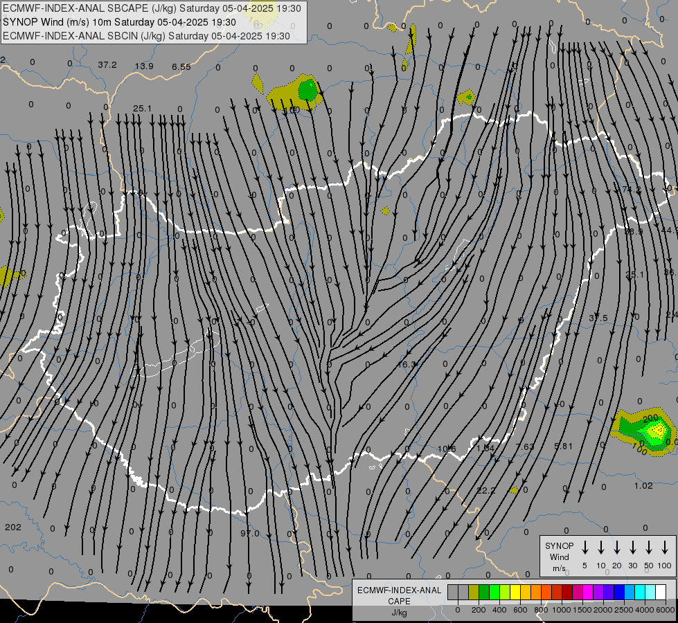
Task: Click the SBCIN title line in header box
Action: (x=146, y=36)
